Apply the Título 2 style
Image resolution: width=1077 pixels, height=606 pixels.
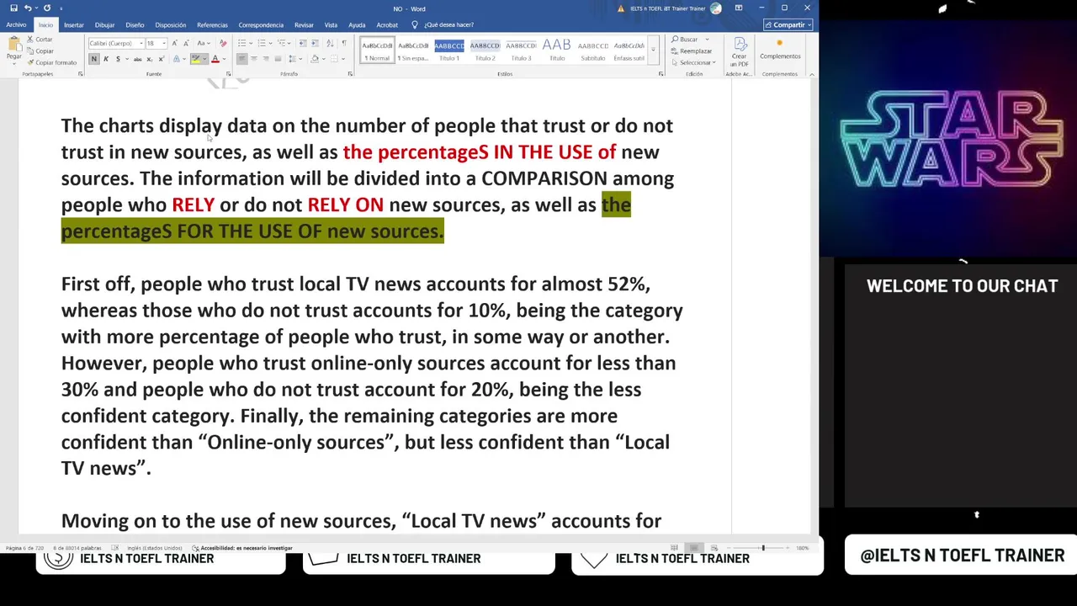485,50
